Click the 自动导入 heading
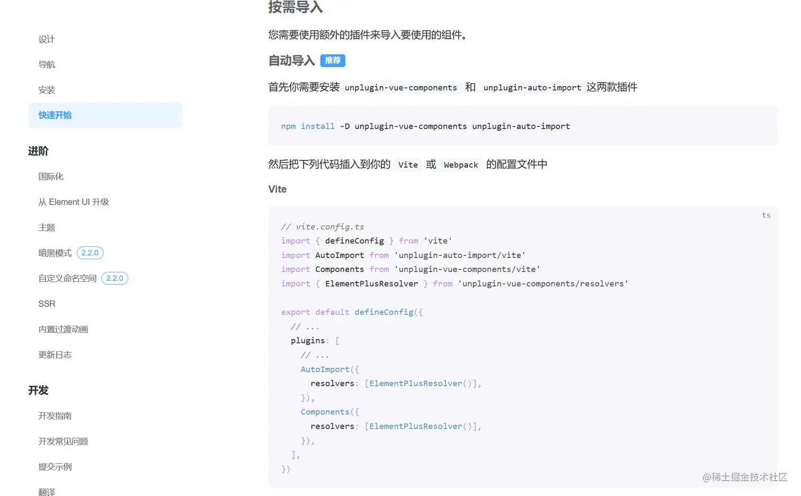 point(291,61)
